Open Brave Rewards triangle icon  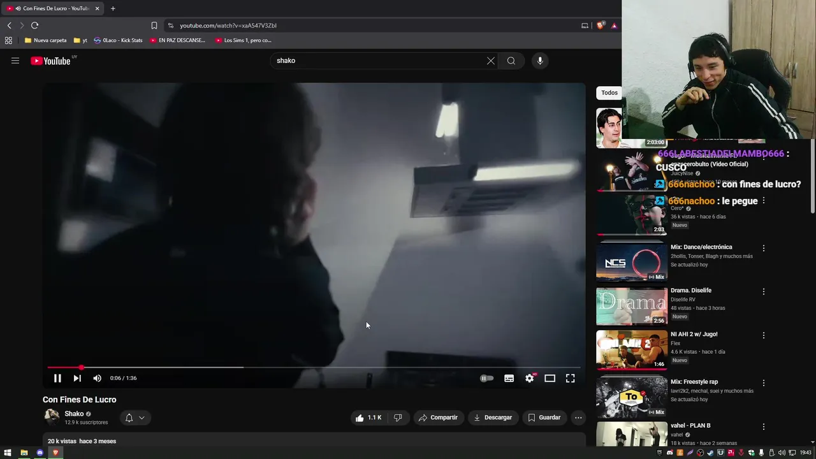click(614, 25)
